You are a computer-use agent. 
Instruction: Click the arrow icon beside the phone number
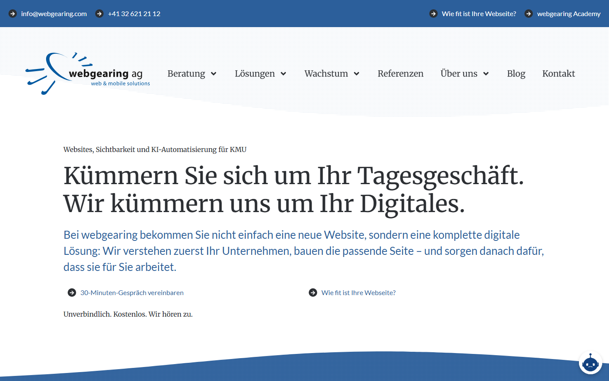99,14
